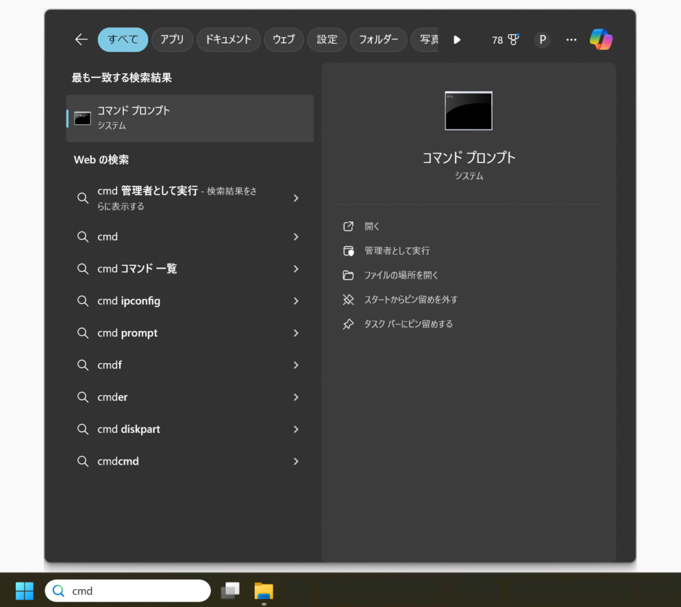Click the back arrow in the search window
This screenshot has width=681, height=607.
tap(80, 39)
